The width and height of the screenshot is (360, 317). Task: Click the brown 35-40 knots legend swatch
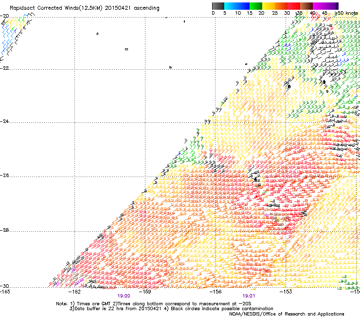(306, 6)
